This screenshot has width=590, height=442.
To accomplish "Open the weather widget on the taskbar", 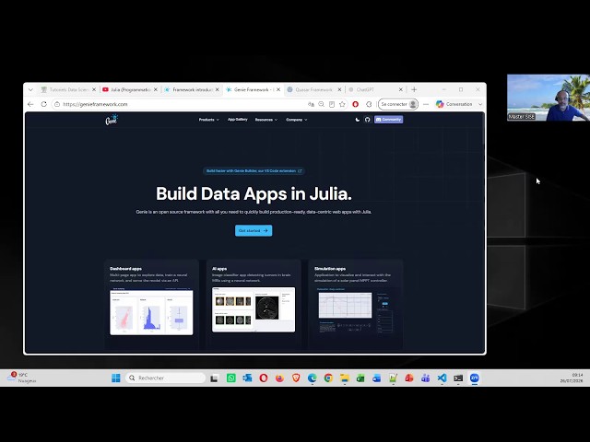I will [x=22, y=378].
